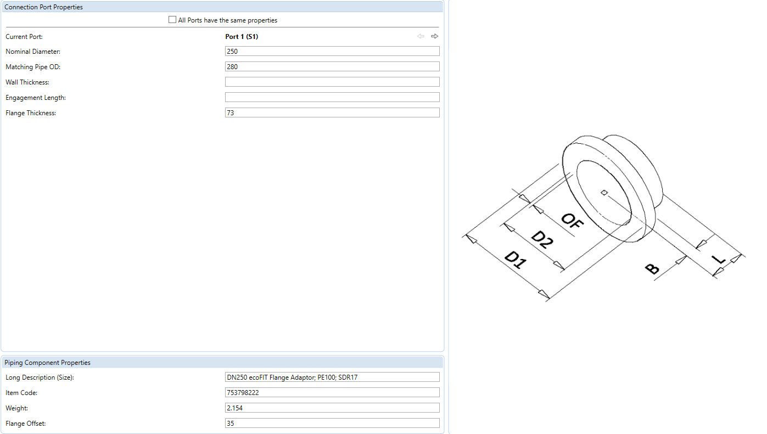Click the Long Description (Size) label
Screen dimensions: 767x434
pyautogui.click(x=40, y=377)
